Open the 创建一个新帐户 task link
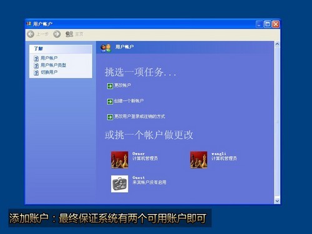312x234 pixels. [129, 101]
